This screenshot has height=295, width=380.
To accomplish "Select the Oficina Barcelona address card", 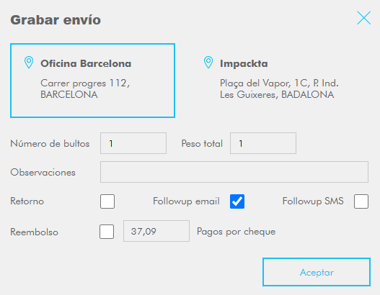I will 92,81.
